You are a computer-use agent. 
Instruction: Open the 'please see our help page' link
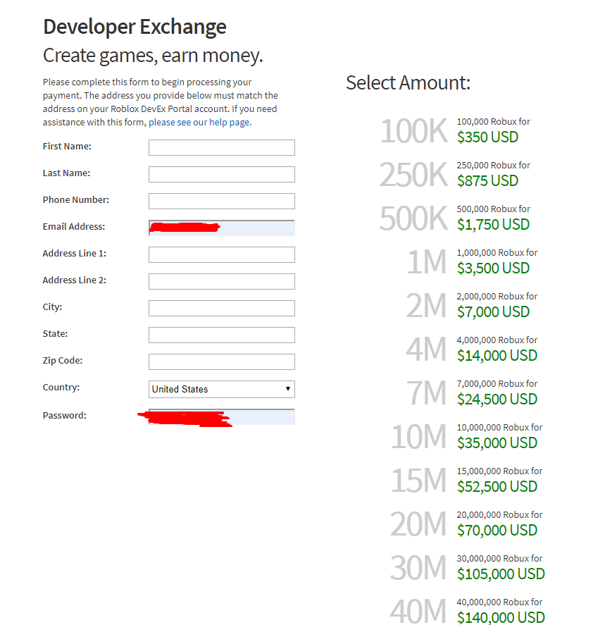click(x=200, y=123)
